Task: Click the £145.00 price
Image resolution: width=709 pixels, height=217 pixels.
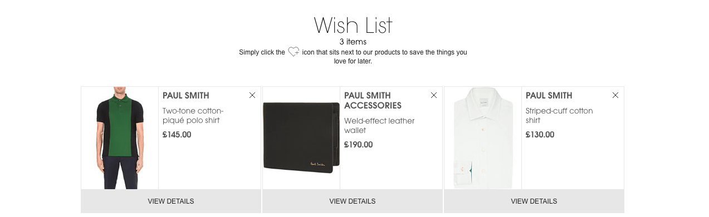Action: (x=177, y=135)
